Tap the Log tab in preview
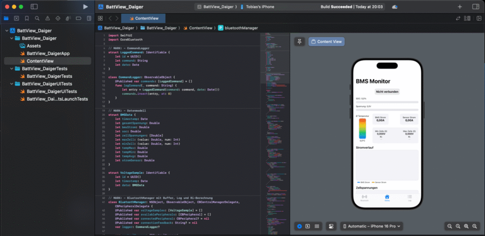The image size is (485, 236). (409, 198)
